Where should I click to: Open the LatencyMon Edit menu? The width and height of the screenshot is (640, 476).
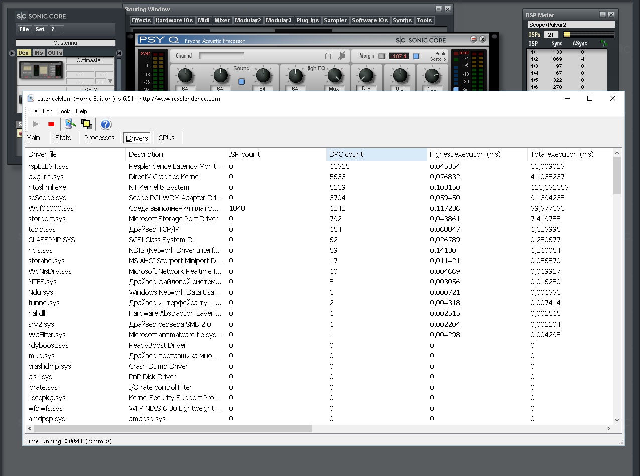(x=47, y=111)
